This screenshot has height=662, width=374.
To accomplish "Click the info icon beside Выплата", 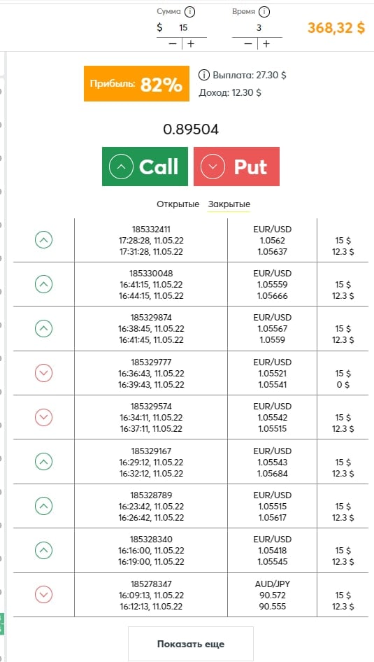I will 203,76.
